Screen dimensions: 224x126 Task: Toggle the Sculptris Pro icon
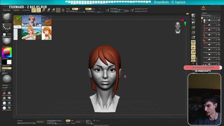pyautogui.click(x=63, y=10)
